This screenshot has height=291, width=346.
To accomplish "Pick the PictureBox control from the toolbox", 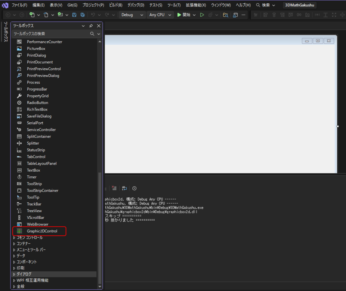I will tap(36, 49).
